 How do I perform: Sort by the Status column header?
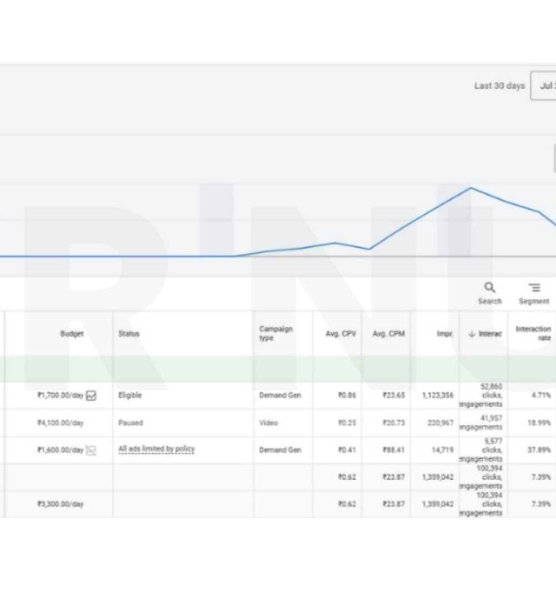129,334
